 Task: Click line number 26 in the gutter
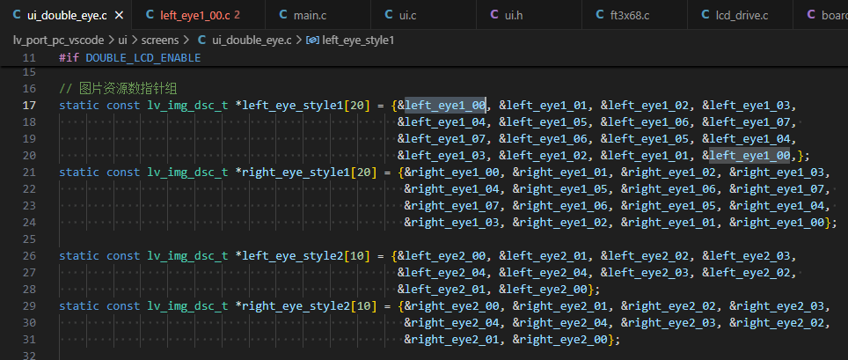(29, 255)
